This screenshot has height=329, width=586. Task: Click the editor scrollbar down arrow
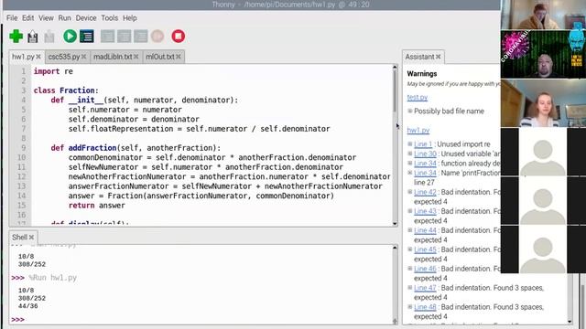[x=395, y=223]
